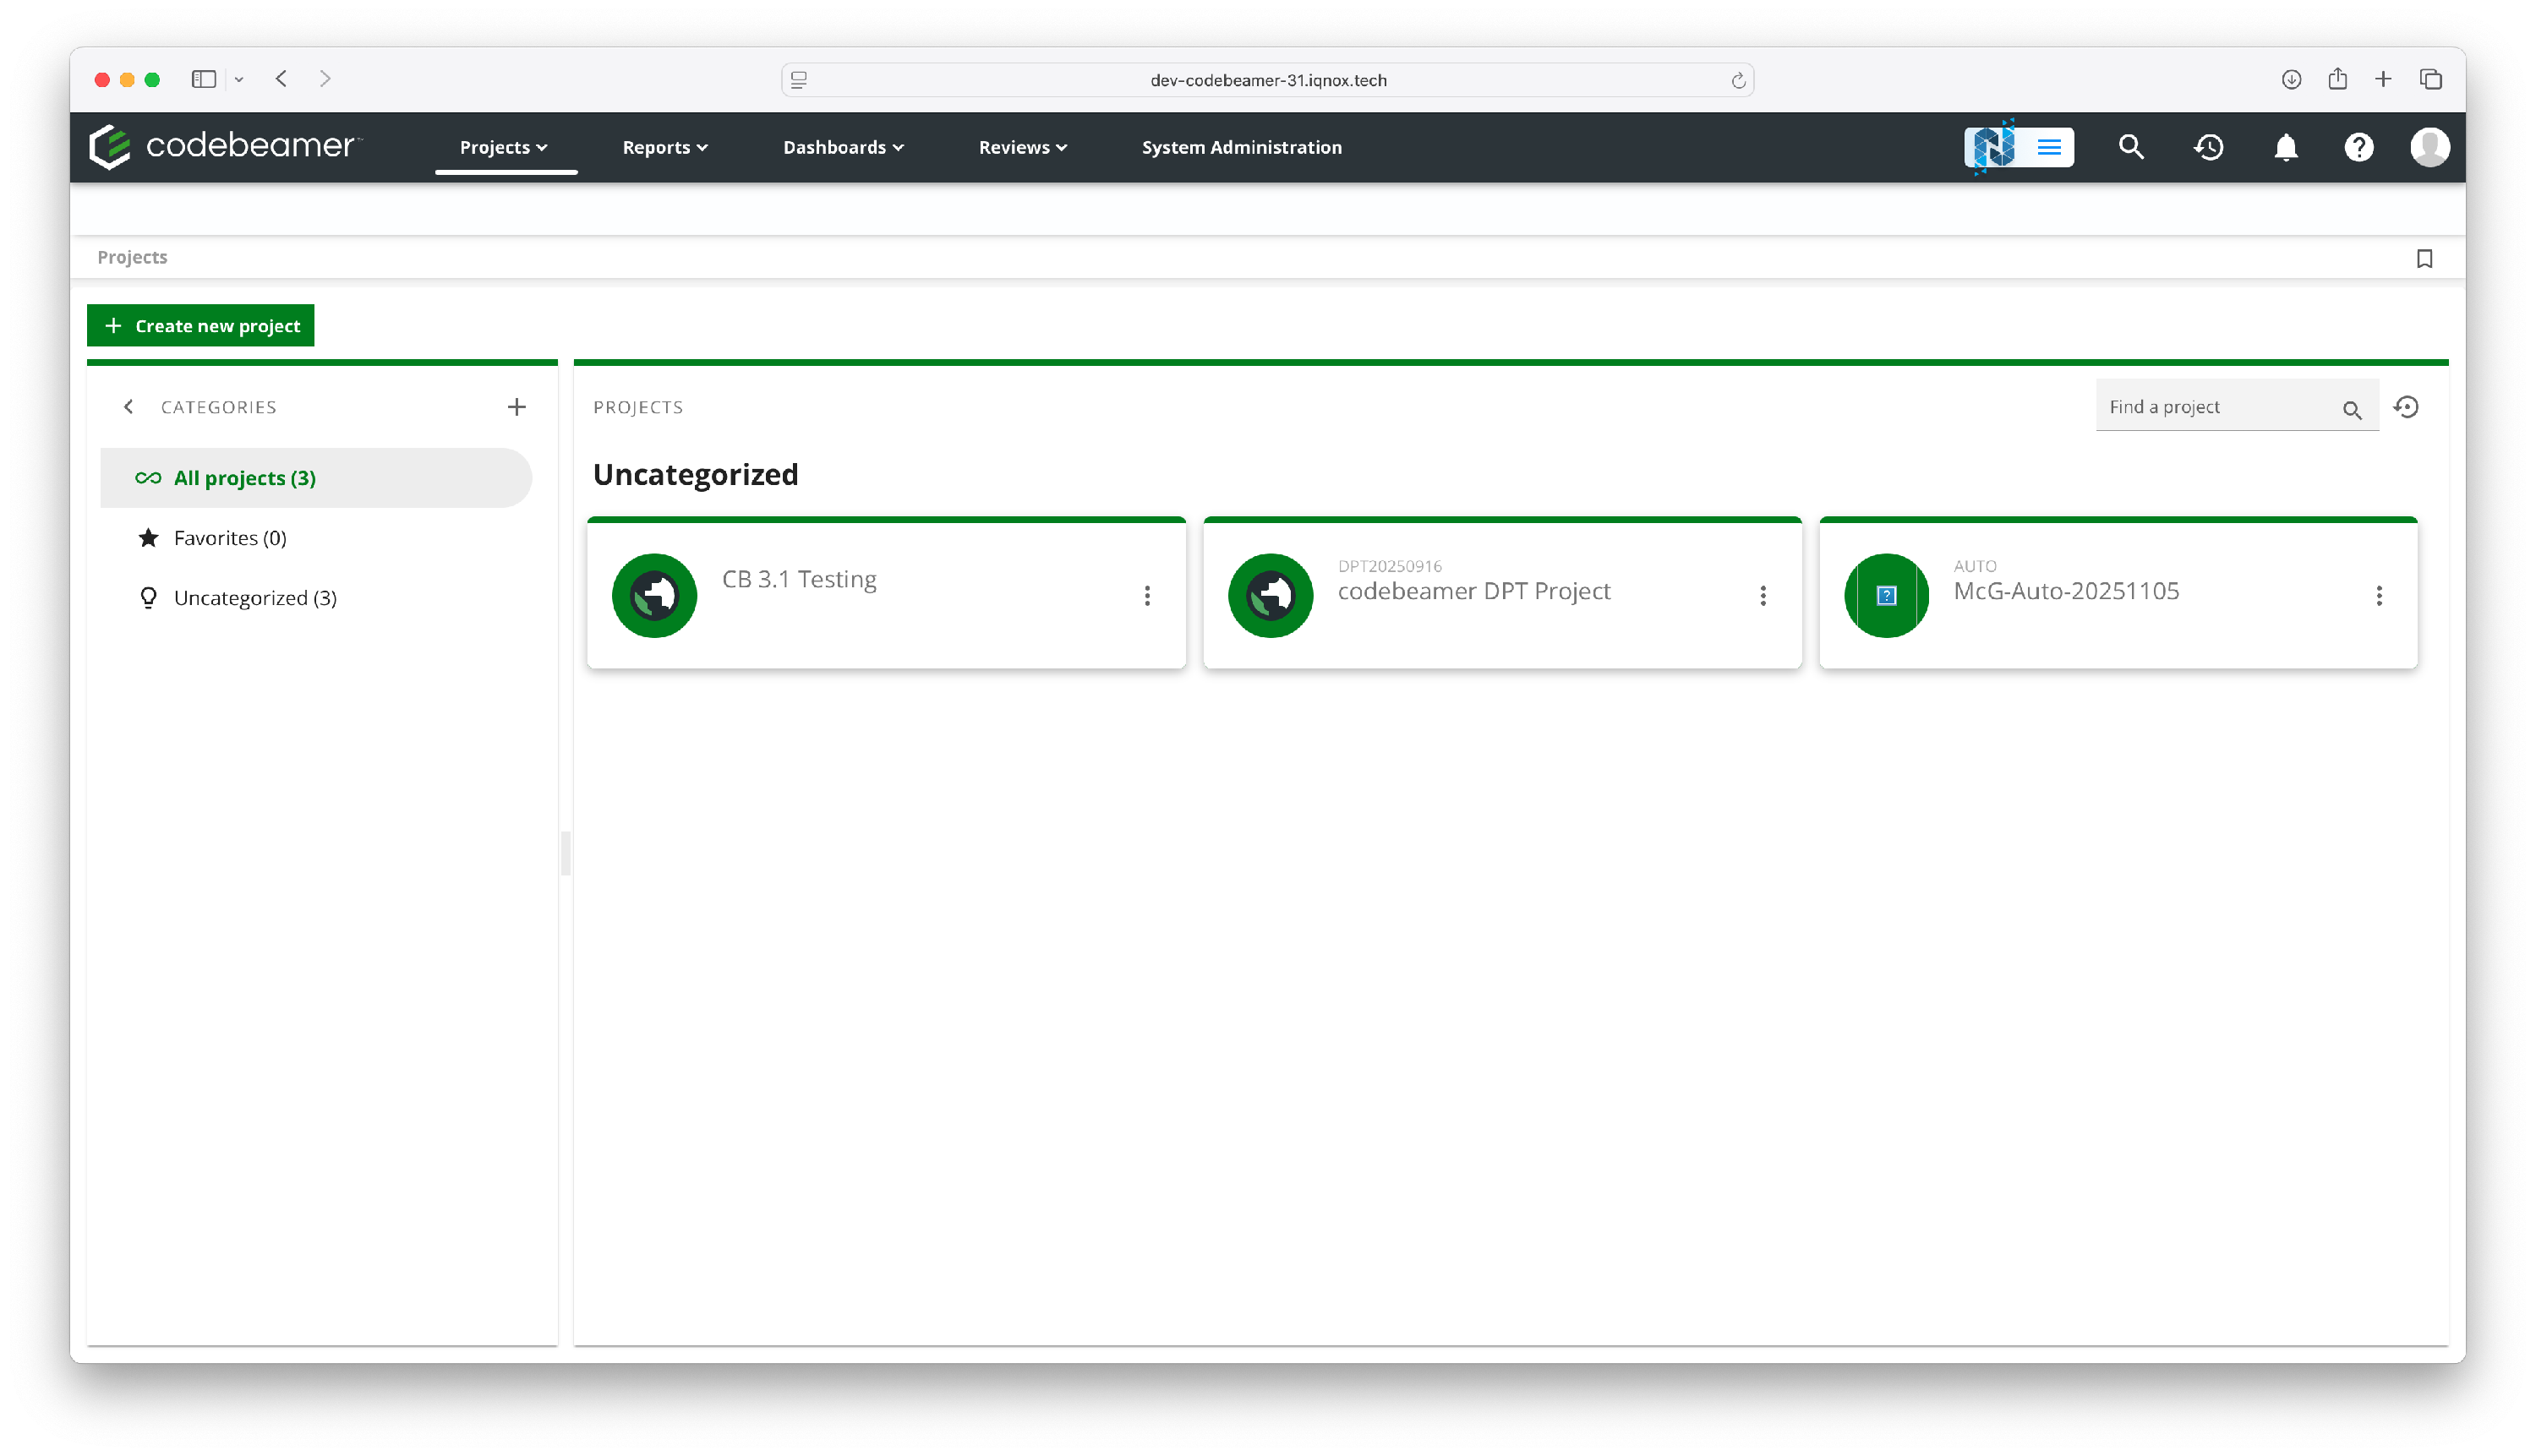This screenshot has width=2536, height=1456.
Task: Collapse the Categories panel with chevron
Action: [128, 407]
